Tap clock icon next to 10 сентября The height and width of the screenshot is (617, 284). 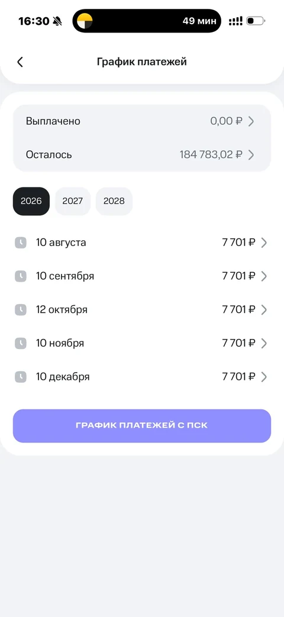pyautogui.click(x=21, y=276)
